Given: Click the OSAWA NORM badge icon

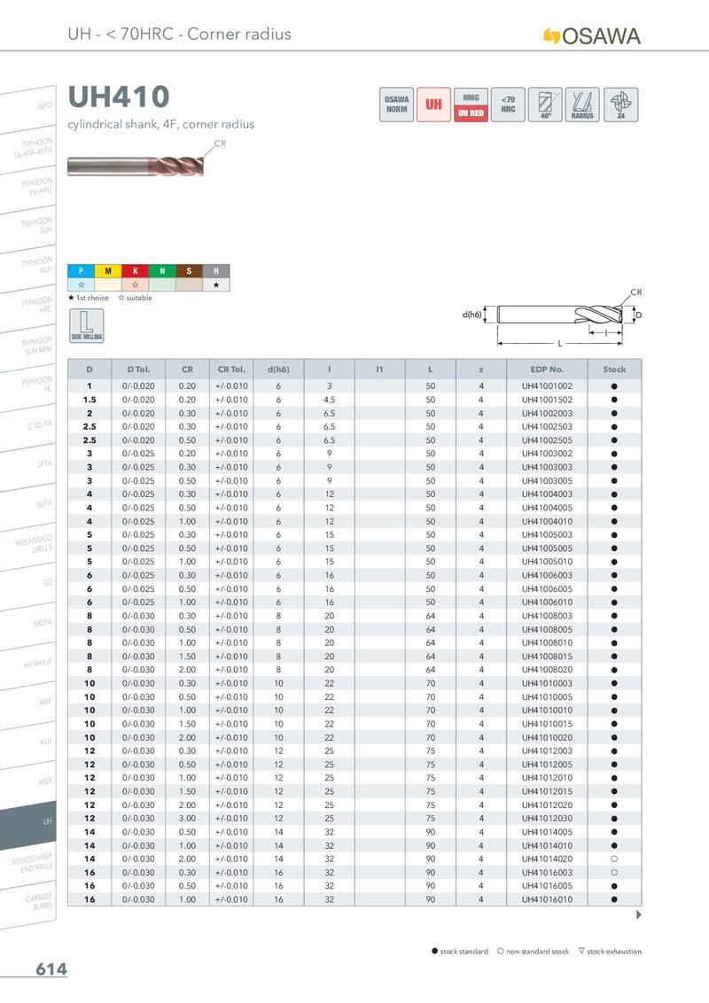Looking at the screenshot, I should coord(396,105).
